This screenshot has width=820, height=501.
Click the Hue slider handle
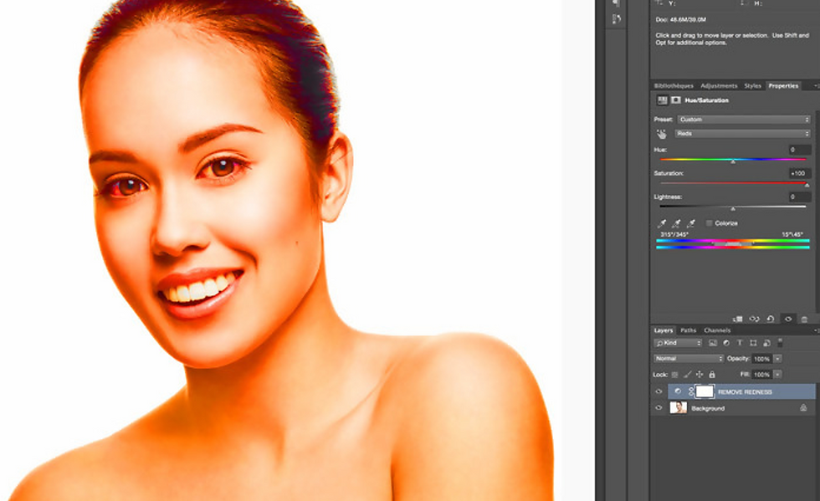[733, 161]
